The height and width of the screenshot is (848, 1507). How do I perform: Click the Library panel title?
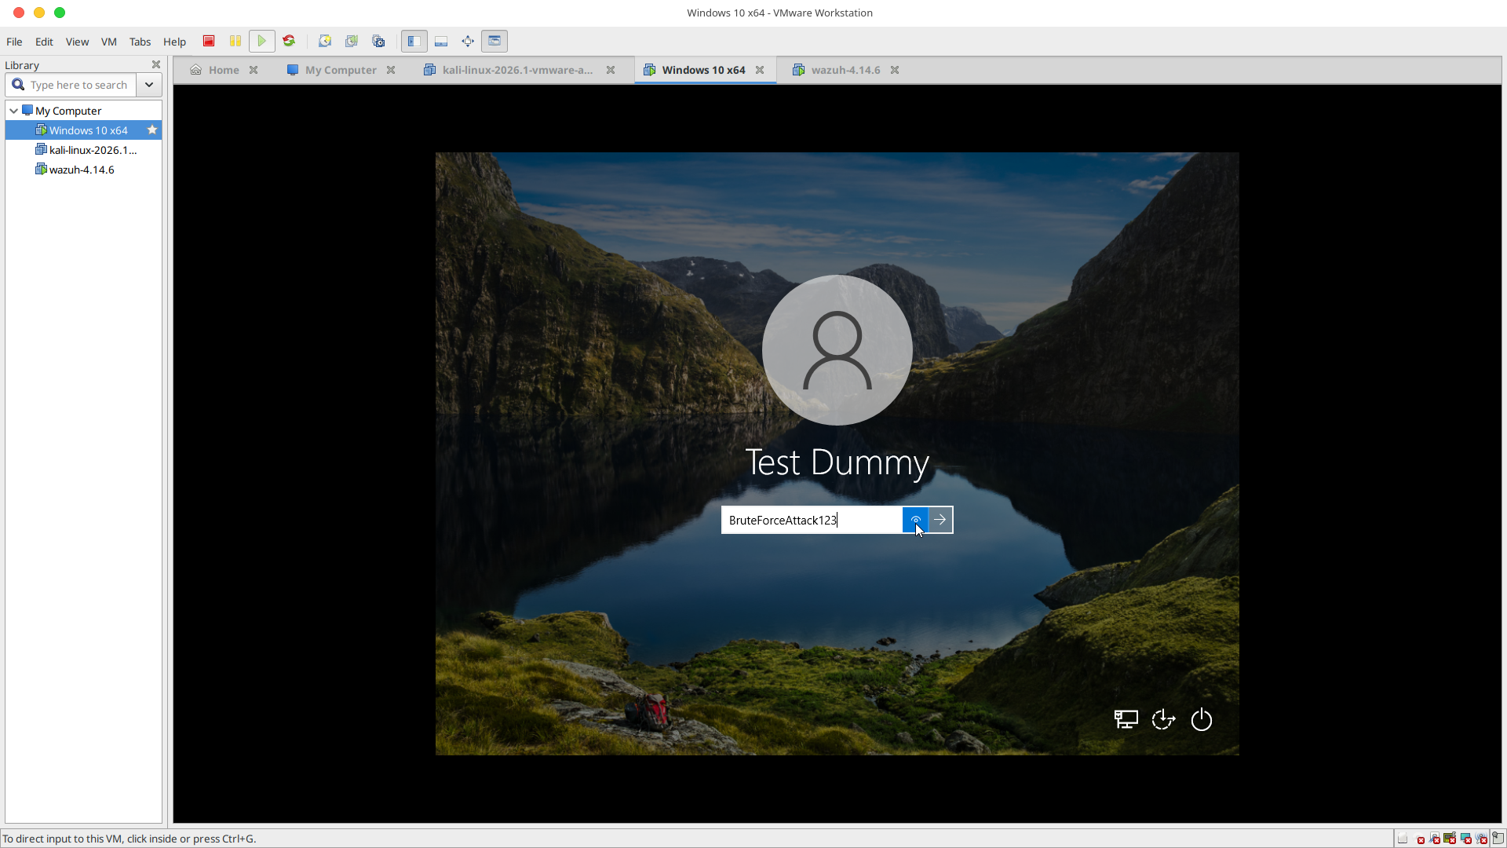[22, 65]
